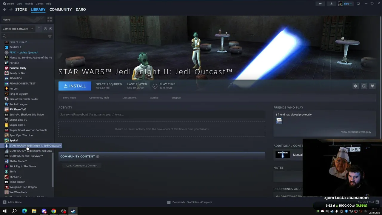Click the activity 'Say something' input field

[x=162, y=114]
